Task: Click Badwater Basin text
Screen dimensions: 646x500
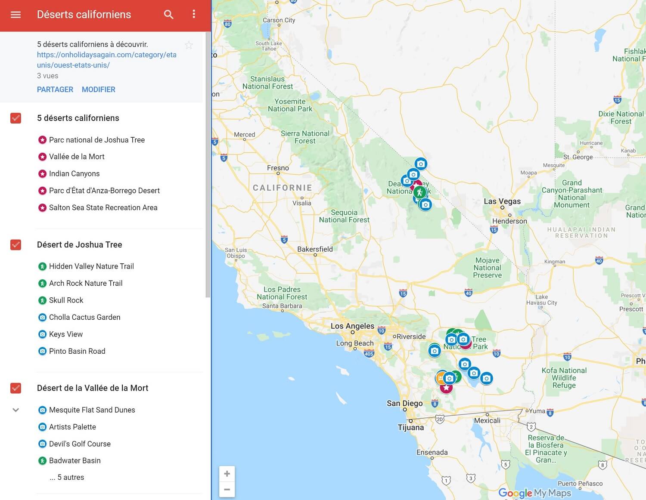Action: pyautogui.click(x=75, y=460)
